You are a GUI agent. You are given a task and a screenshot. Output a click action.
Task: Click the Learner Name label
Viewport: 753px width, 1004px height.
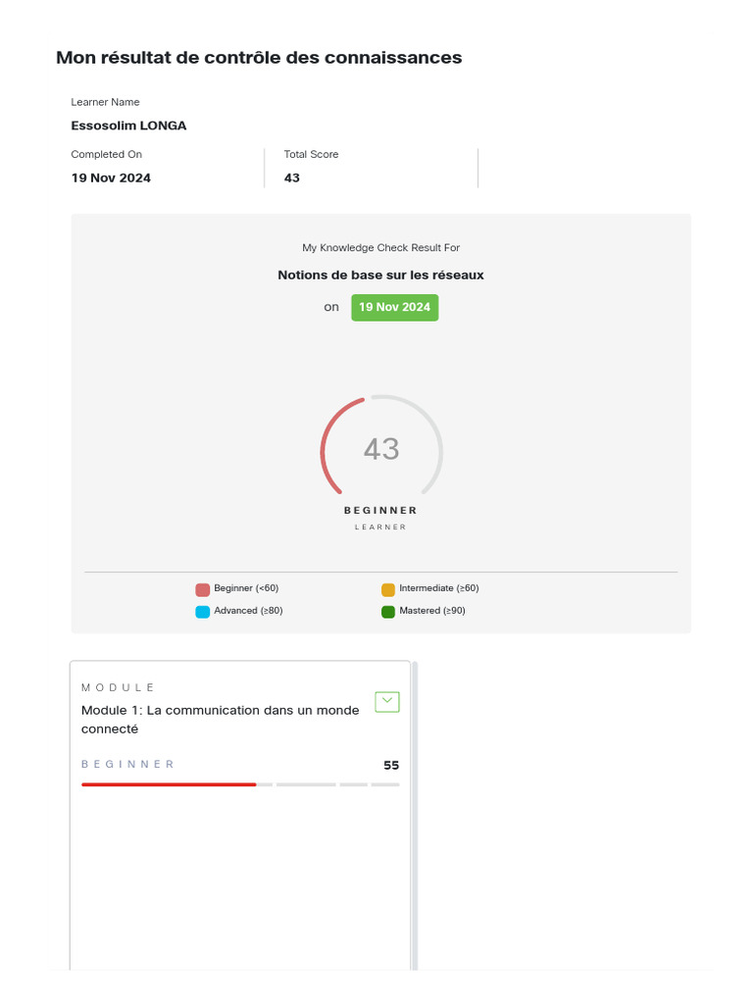point(105,102)
